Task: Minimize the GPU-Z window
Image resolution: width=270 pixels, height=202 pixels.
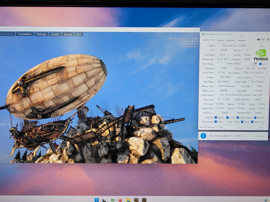Action: click(x=250, y=34)
